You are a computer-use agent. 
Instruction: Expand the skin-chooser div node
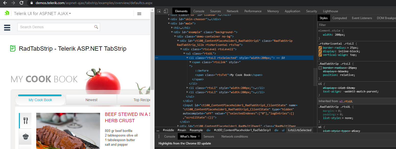click(169, 19)
